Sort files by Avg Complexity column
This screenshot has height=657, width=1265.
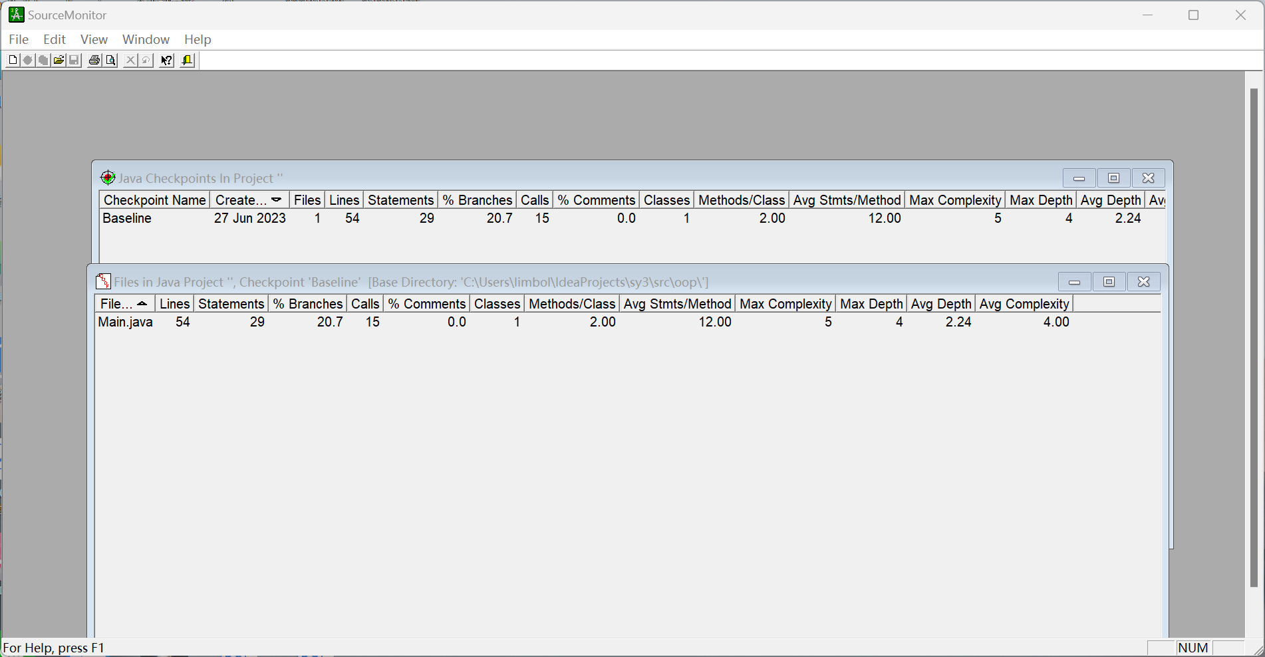click(x=1024, y=304)
